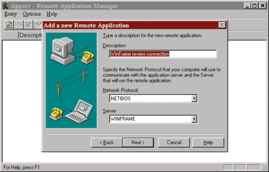Click the Back button
The image size is (269, 172).
point(106,142)
